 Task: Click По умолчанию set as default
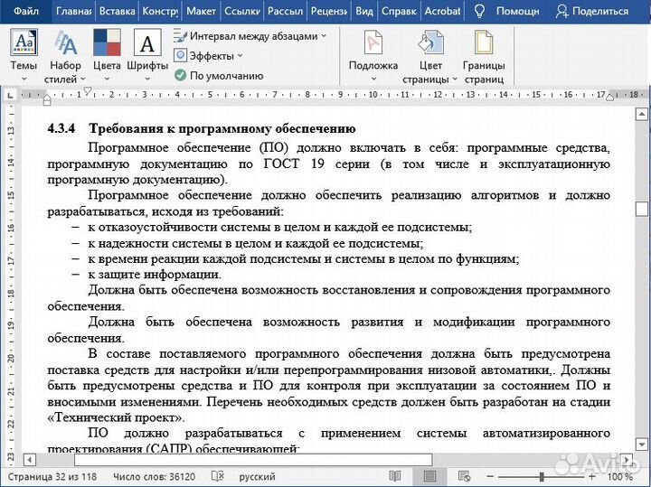(219, 76)
